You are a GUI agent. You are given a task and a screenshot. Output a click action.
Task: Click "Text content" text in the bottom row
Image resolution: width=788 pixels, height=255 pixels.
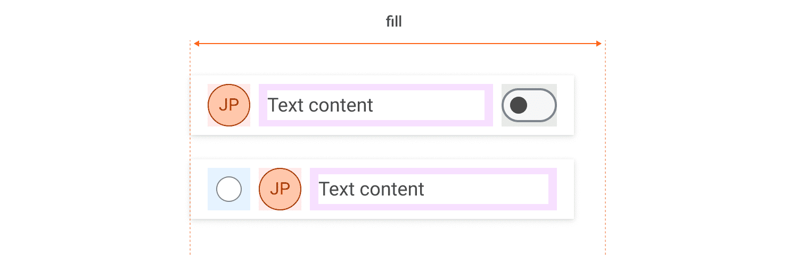(x=371, y=189)
